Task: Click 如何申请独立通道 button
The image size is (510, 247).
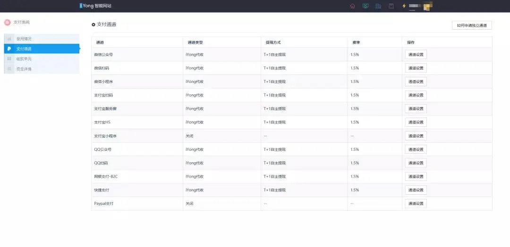Action: (471, 25)
